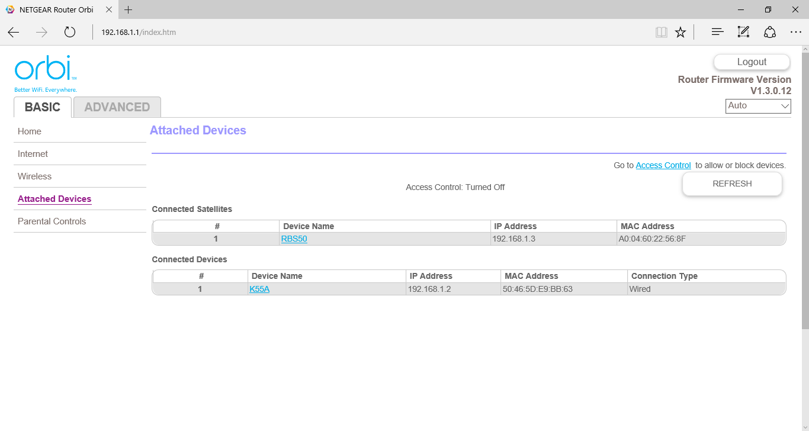This screenshot has height=431, width=809.
Task: Click the RBS50 satellite device link
Action: coord(294,239)
